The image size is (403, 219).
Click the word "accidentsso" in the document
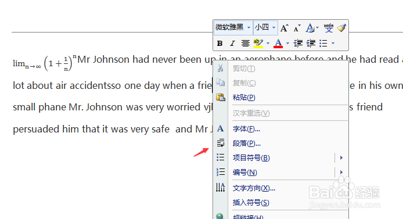tap(95, 85)
